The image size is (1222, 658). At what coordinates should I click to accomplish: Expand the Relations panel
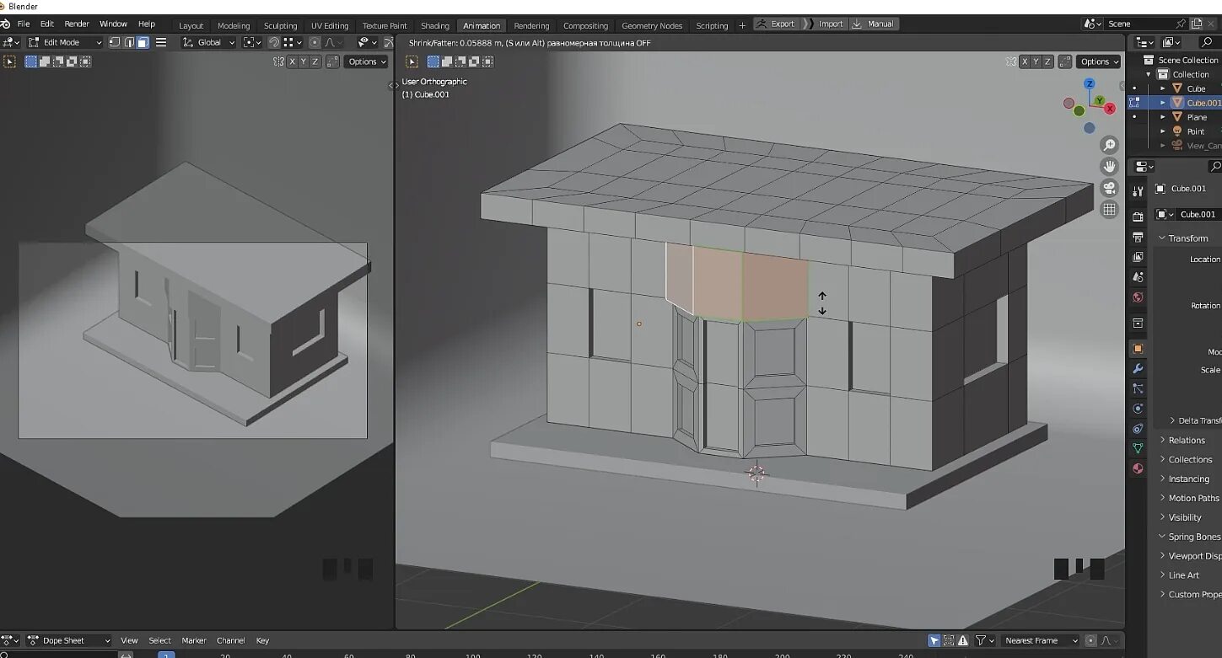pyautogui.click(x=1186, y=440)
